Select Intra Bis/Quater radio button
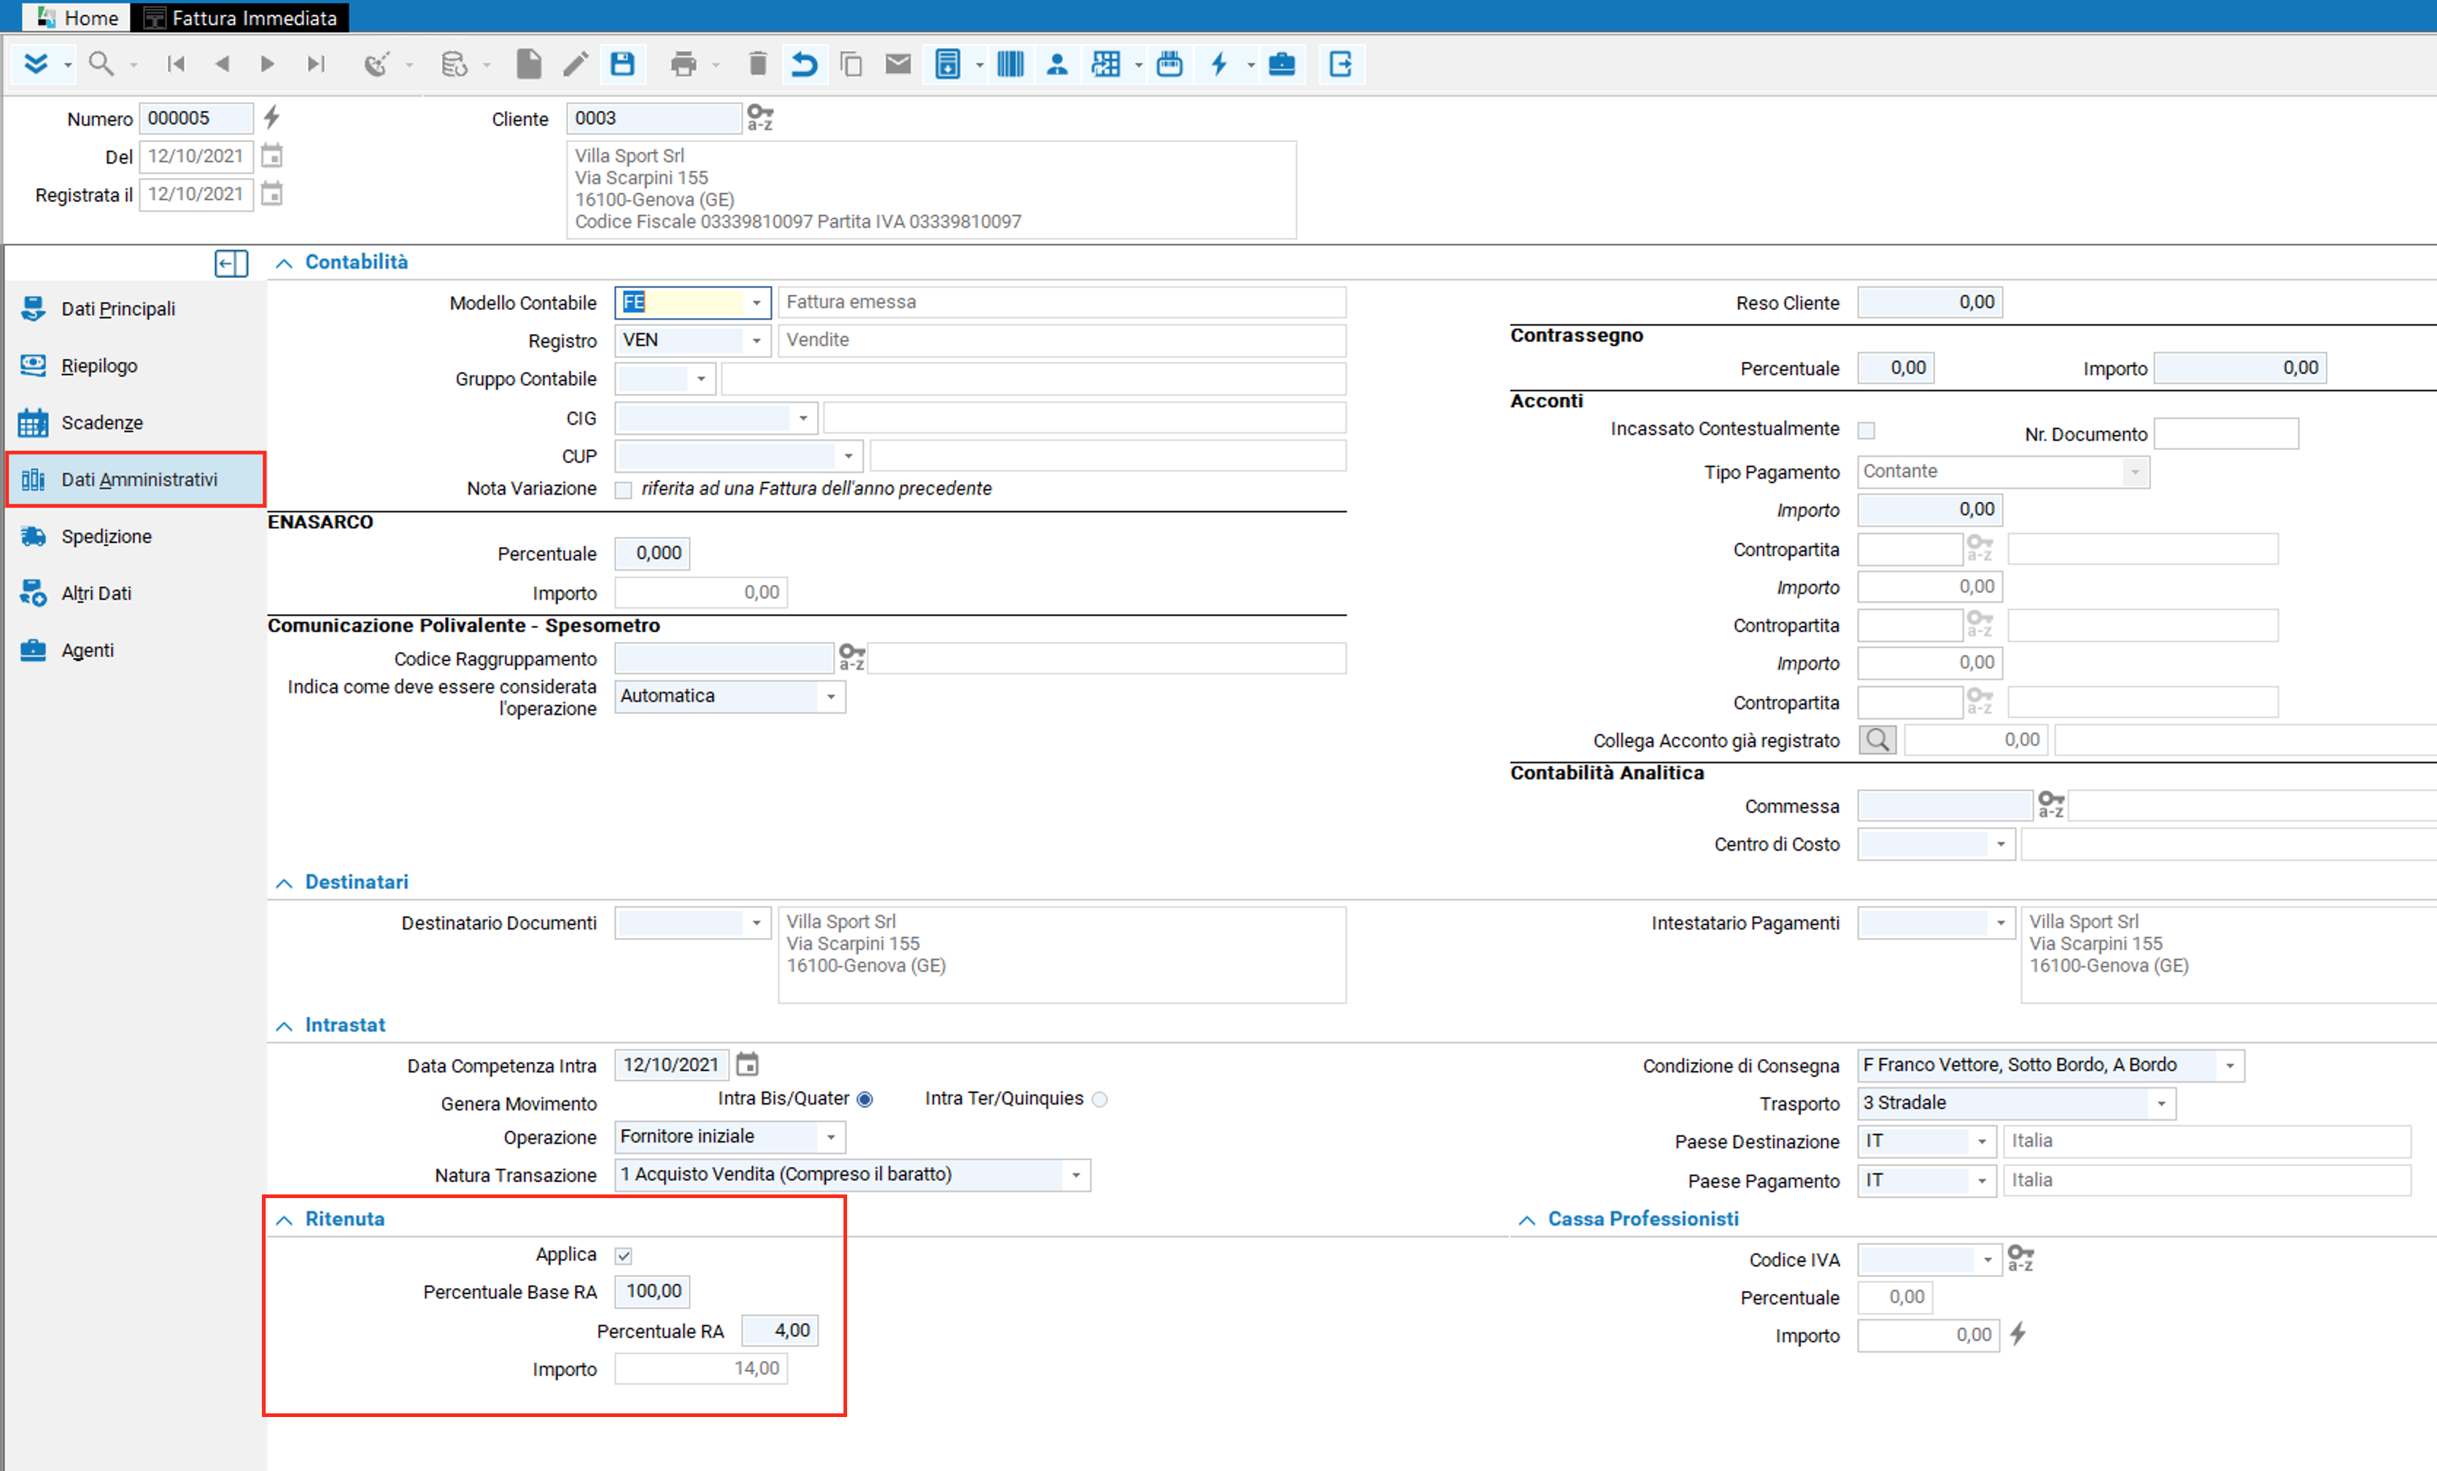 pyautogui.click(x=865, y=1099)
